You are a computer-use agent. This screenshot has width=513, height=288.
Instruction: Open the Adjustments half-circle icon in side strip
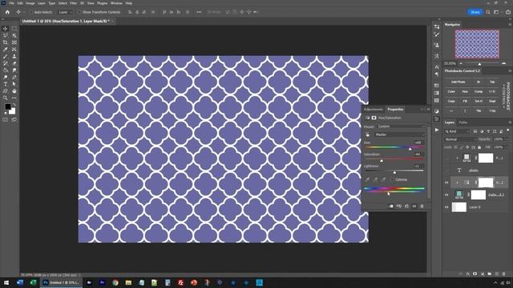tap(437, 111)
